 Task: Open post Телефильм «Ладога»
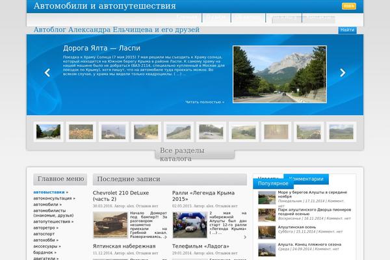point(201,246)
